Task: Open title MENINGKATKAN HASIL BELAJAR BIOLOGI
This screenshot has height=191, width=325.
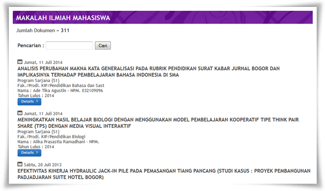Action: pos(158,123)
